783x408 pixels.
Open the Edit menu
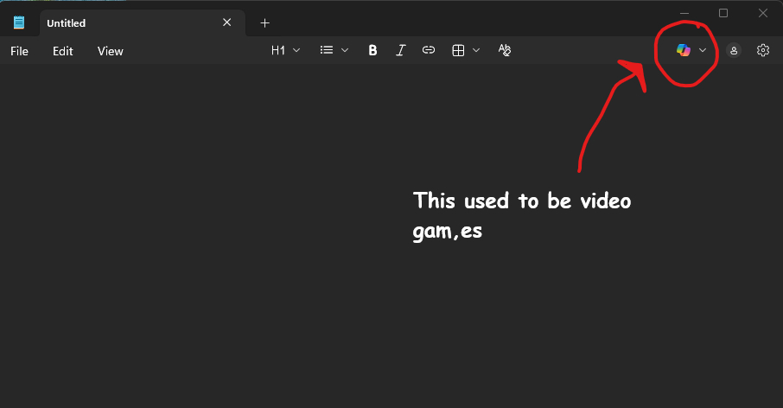[x=63, y=51]
